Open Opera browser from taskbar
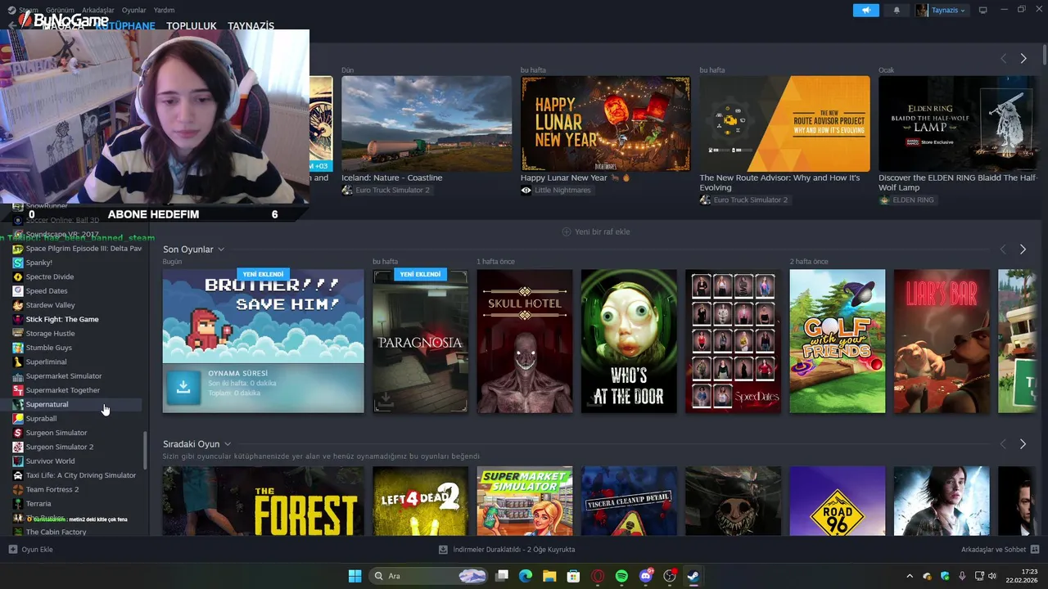Viewport: 1048px width, 589px height. coord(598,576)
